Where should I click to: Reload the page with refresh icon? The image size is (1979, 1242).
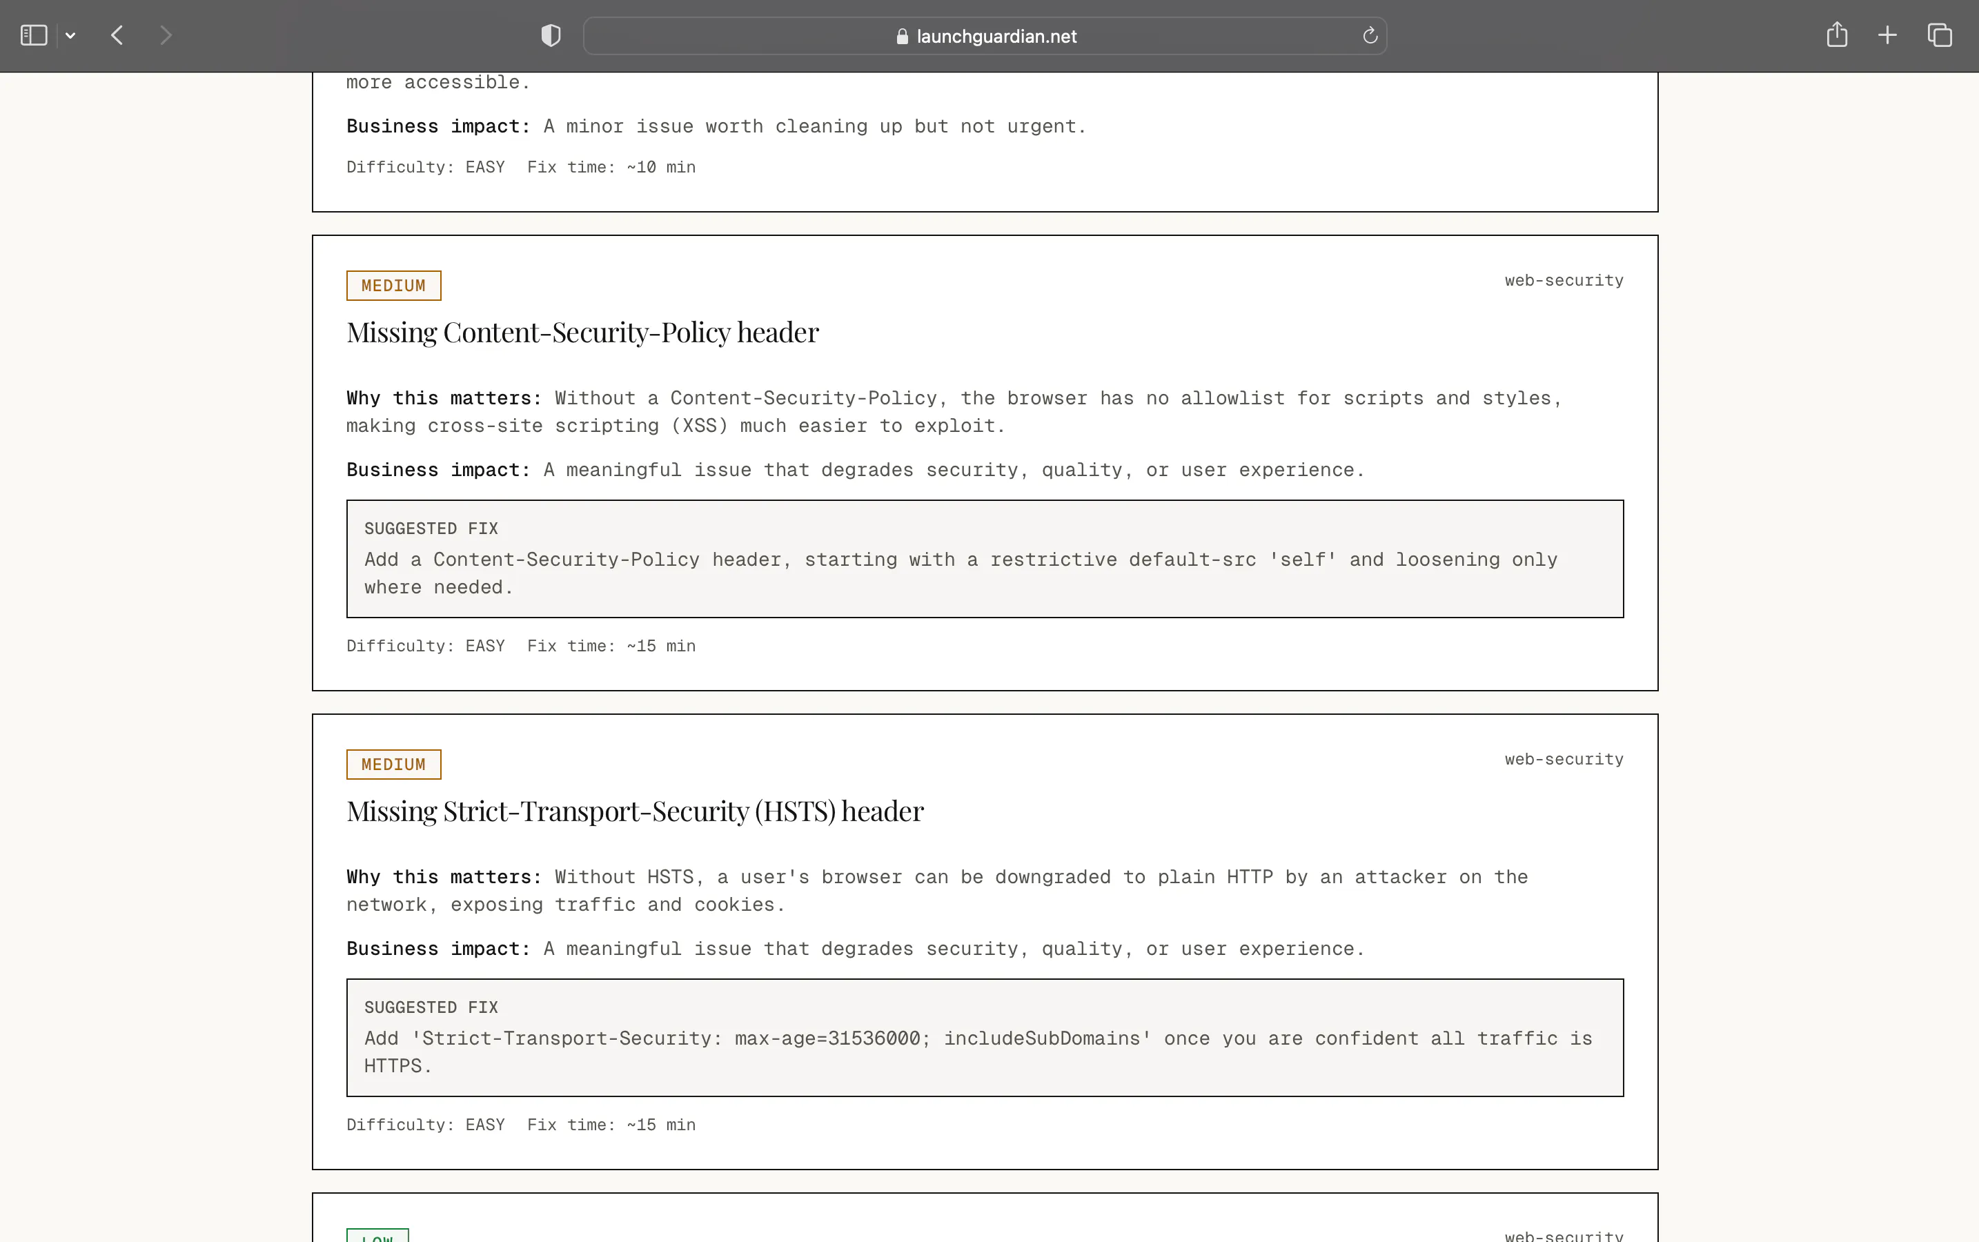[1370, 35]
